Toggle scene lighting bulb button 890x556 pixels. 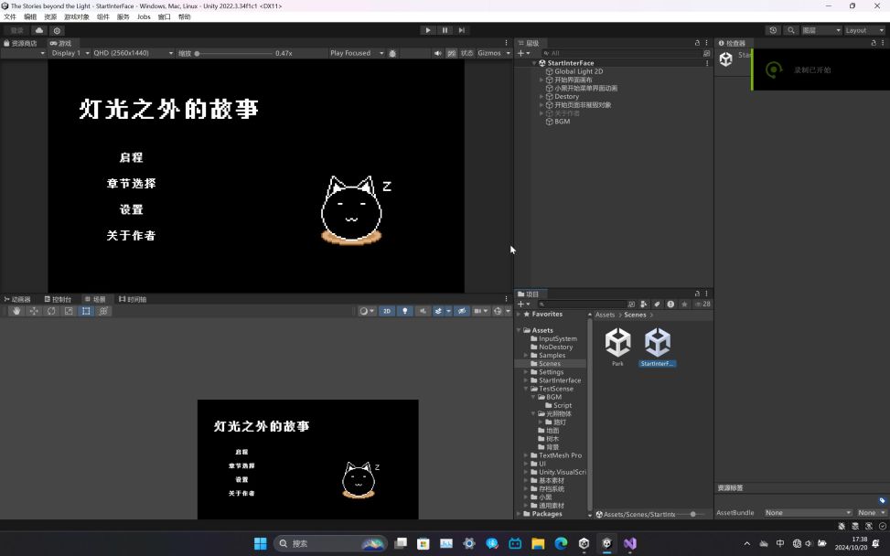click(x=405, y=311)
